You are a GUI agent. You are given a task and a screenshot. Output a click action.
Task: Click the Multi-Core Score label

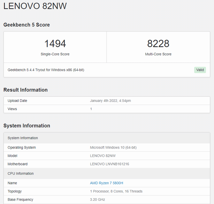158,54
